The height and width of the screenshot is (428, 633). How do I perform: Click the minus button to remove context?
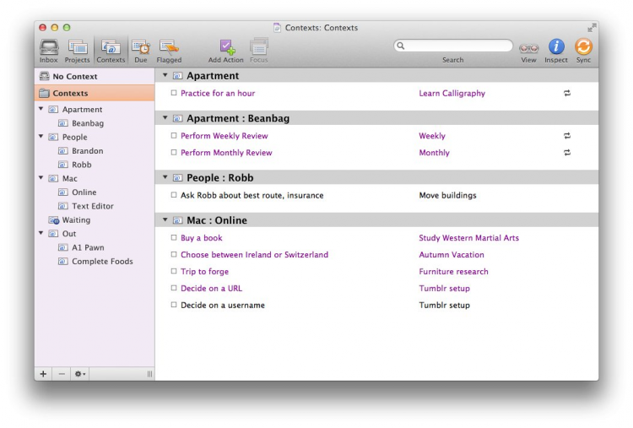coord(62,374)
